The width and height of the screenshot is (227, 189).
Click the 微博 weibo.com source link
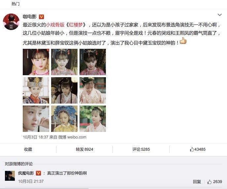tap(72, 137)
